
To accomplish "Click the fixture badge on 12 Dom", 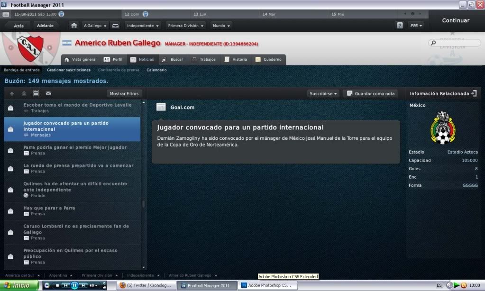I will point(146,14).
